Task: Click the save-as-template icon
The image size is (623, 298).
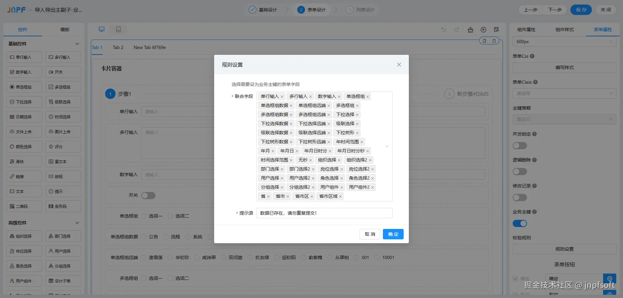Action: [496, 30]
